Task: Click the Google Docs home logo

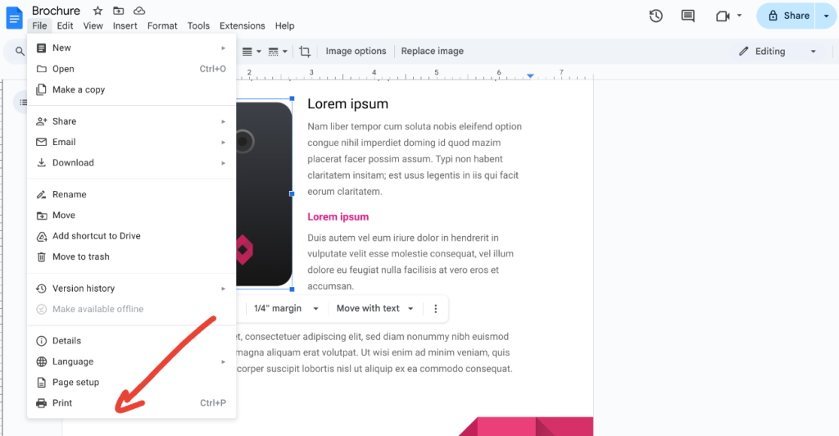Action: (x=15, y=16)
